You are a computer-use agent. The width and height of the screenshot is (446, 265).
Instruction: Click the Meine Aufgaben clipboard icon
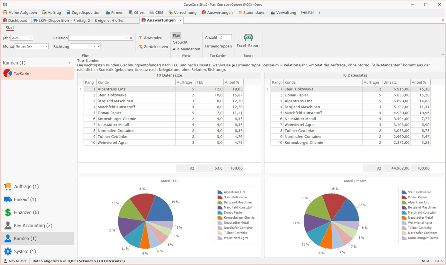(5, 13)
